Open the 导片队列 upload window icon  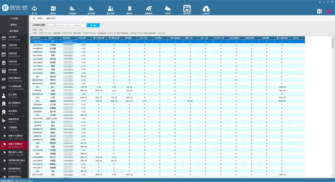click(187, 10)
